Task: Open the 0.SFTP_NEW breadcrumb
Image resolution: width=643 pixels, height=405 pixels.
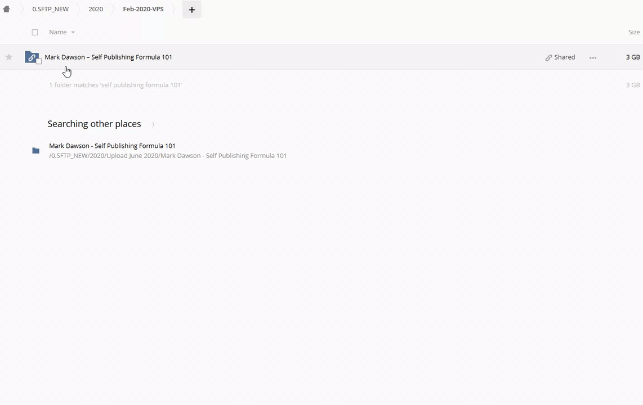Action: (51, 9)
